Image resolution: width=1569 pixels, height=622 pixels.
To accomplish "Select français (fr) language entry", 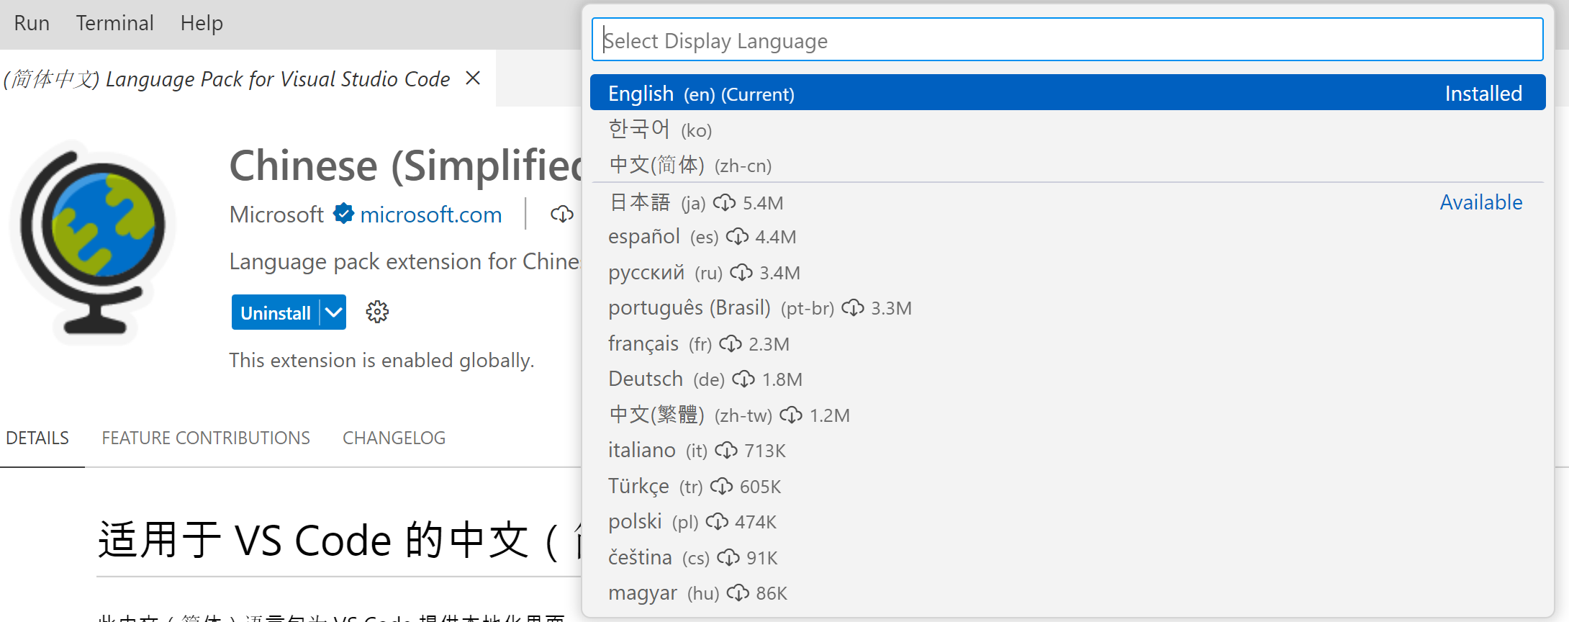I will [1067, 344].
